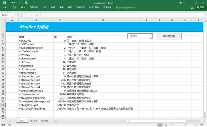Click the horizontal scrollbar right arrow
Image resolution: width=207 pixels, height=127 pixels.
[x=202, y=121]
